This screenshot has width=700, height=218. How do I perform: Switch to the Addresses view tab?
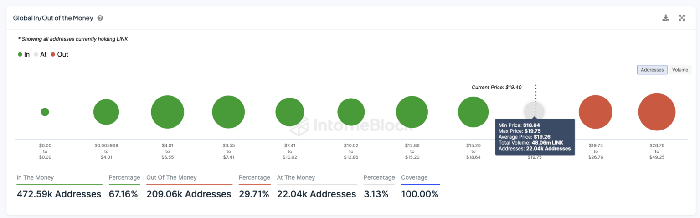(x=652, y=70)
